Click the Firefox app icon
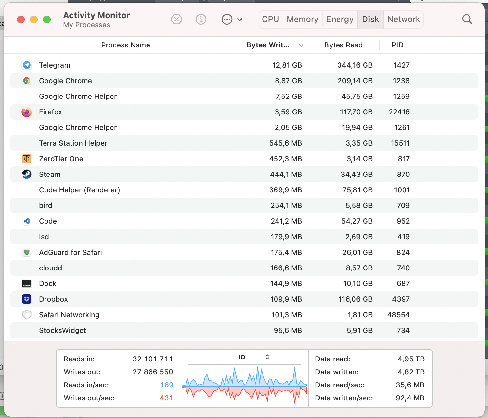Screen dimensions: 488x418 click(27, 112)
